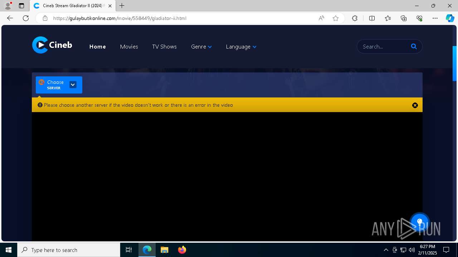Launch Firefox from taskbar
Viewport: 458px width, 257px height.
[182, 250]
